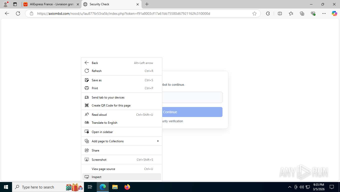Open Settings and more ellipsis
This screenshot has width=340, height=192.
point(324,13)
